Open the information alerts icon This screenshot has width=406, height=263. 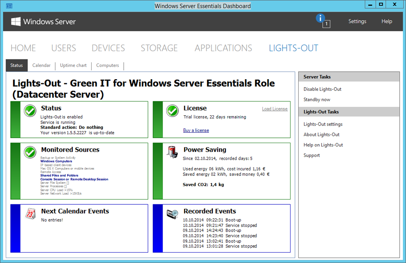click(x=320, y=18)
